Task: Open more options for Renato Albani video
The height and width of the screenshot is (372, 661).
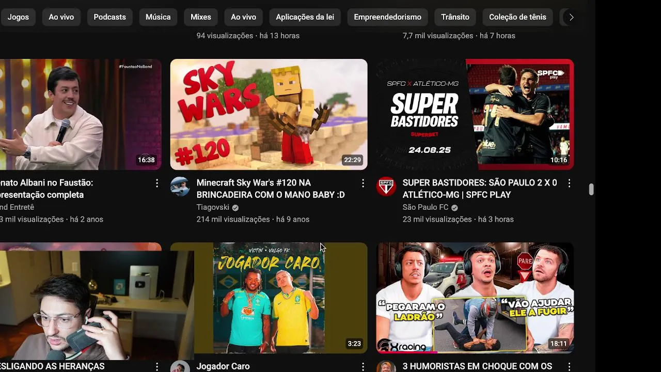Action: (157, 183)
